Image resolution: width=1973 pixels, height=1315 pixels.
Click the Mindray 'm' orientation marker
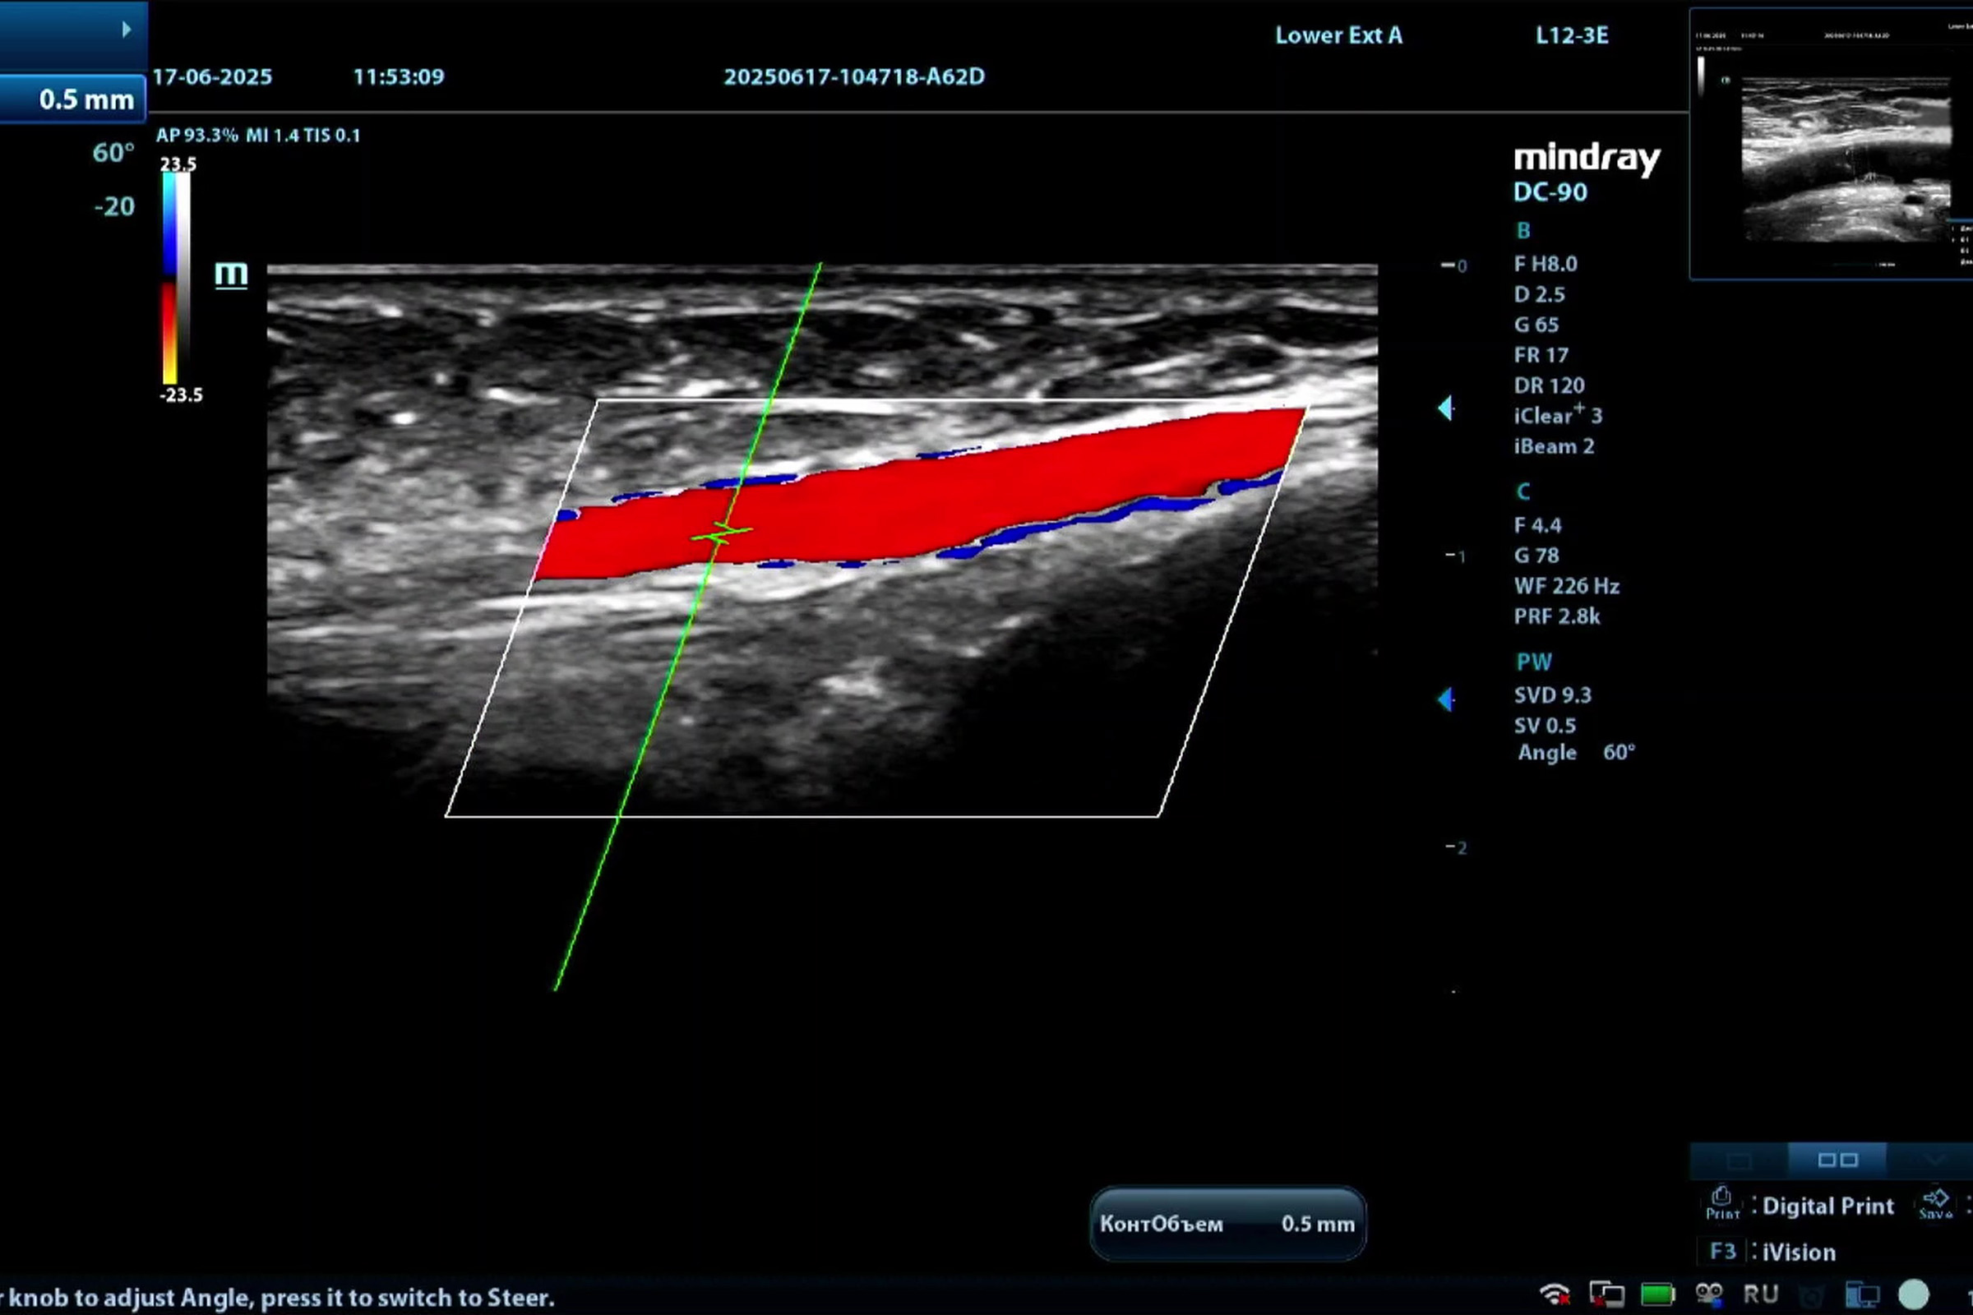[x=231, y=275]
